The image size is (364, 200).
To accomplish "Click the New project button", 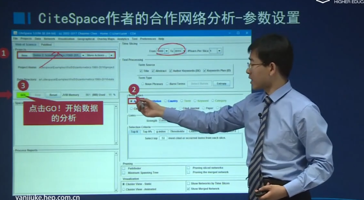I will (x=25, y=55).
